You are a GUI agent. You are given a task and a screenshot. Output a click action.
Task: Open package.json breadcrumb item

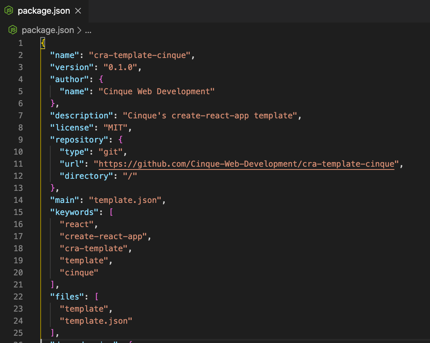pos(48,30)
